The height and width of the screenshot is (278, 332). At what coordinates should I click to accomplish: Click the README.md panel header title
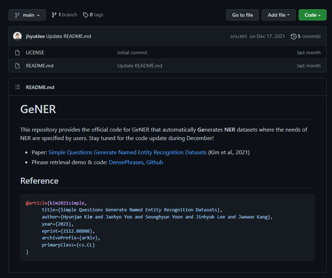tap(40, 87)
